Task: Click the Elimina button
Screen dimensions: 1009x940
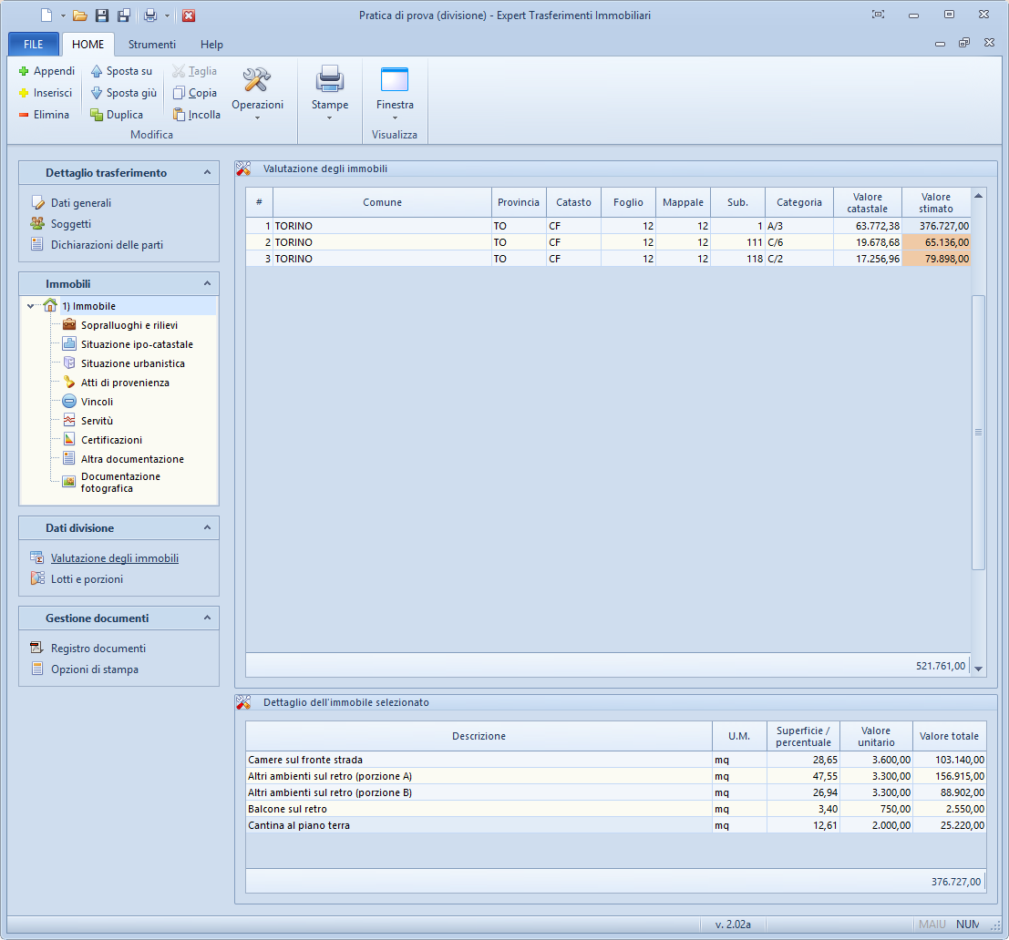Action: point(44,115)
